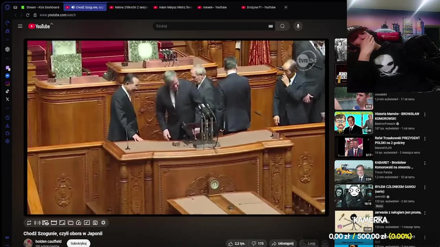Toggle picture-in-picture icon in video toolbar

[70, 223]
